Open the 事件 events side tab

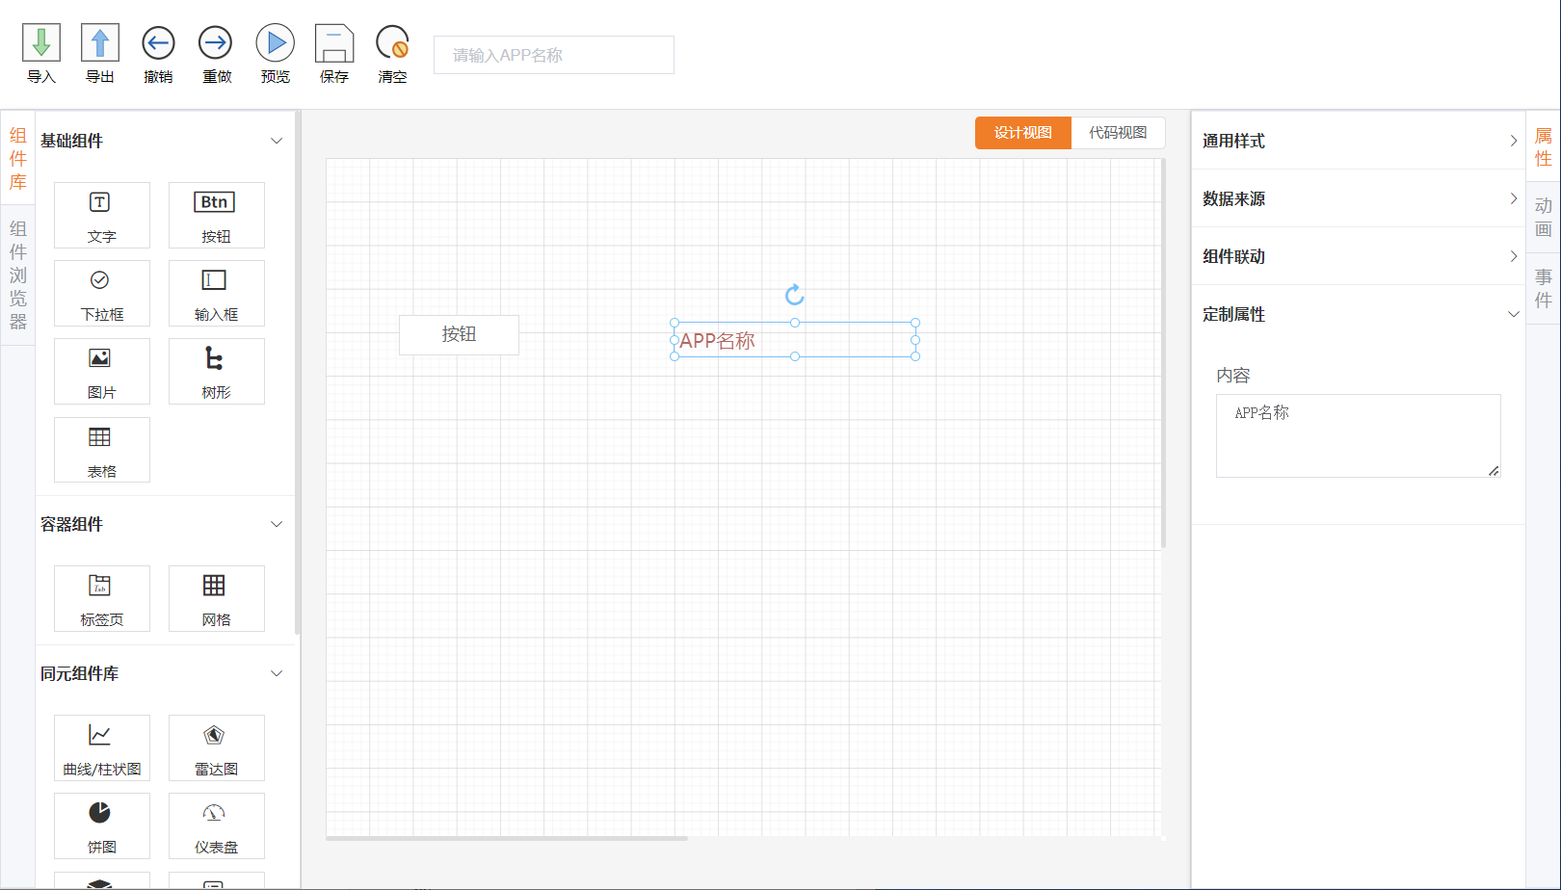[1544, 288]
